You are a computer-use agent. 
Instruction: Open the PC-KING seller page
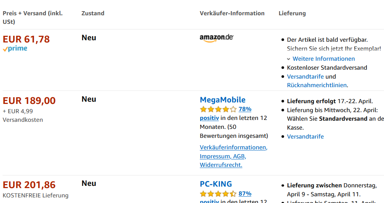[216, 184]
